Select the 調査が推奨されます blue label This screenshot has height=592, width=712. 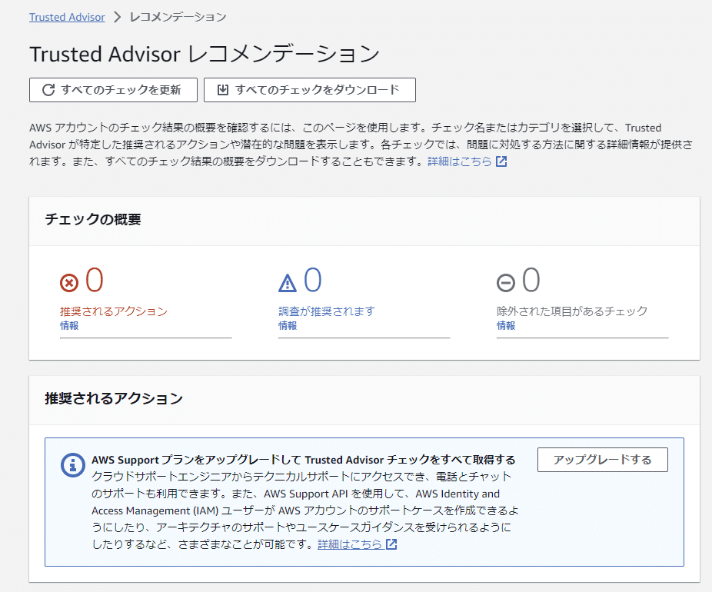[x=327, y=311]
